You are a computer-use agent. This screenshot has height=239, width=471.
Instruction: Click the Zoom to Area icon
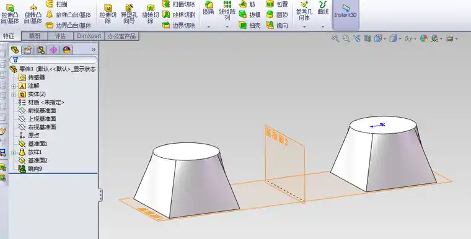(x=346, y=38)
